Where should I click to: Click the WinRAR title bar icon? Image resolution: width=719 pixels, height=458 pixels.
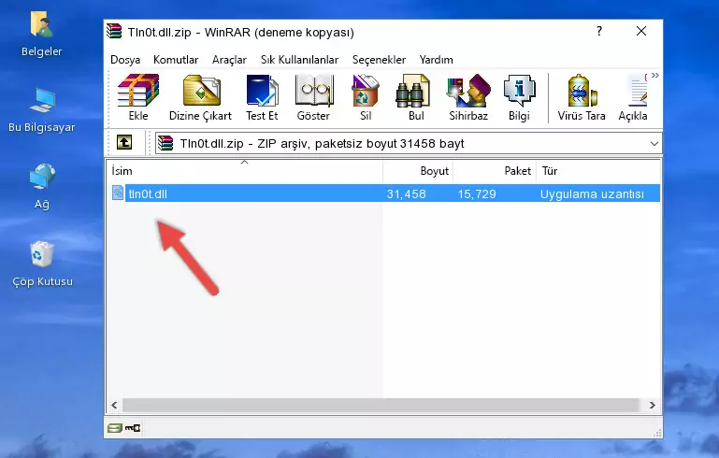[x=114, y=31]
